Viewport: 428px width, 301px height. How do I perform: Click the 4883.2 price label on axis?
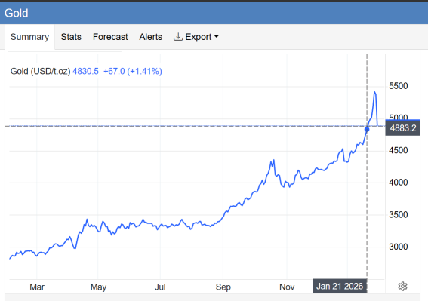[x=403, y=128]
